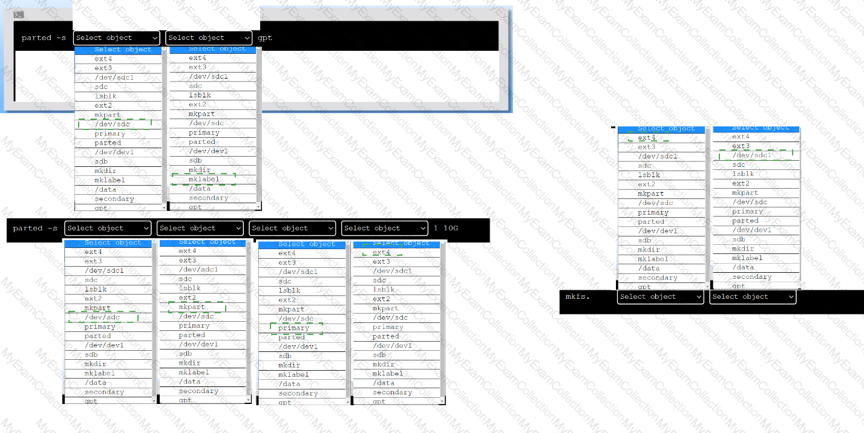Select green-outlined 'ext4' in list before '1 10G'
This screenshot has height=433, width=864.
[x=381, y=253]
